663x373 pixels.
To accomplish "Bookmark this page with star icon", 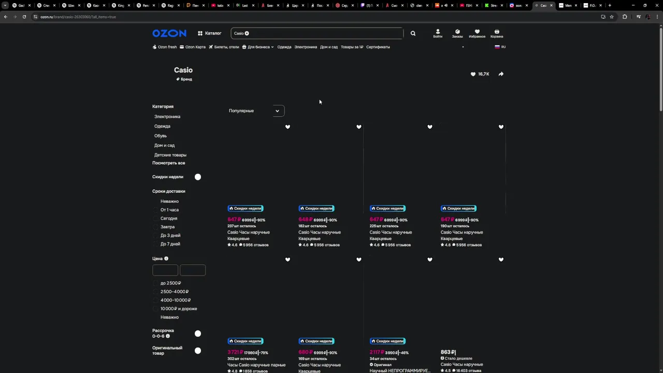I will (612, 17).
